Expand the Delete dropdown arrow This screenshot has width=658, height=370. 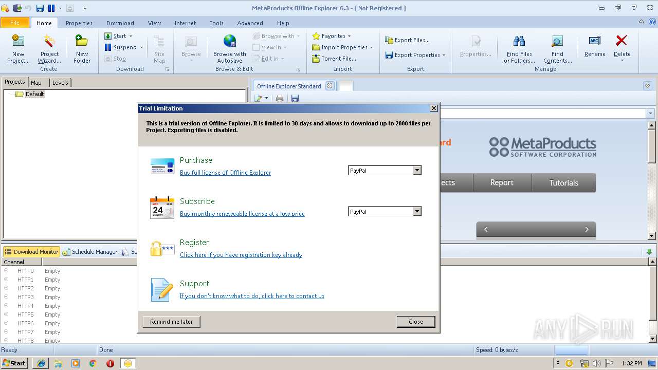tap(622, 61)
